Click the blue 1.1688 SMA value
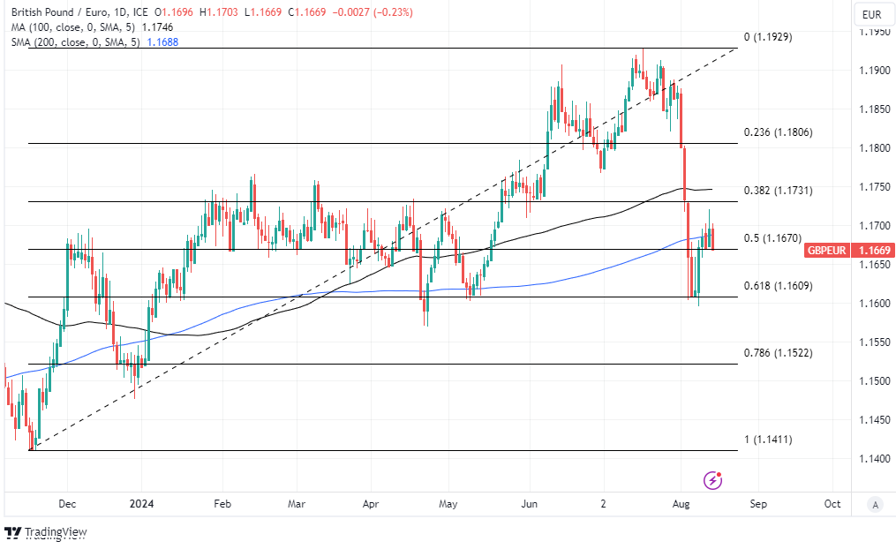 click(162, 41)
